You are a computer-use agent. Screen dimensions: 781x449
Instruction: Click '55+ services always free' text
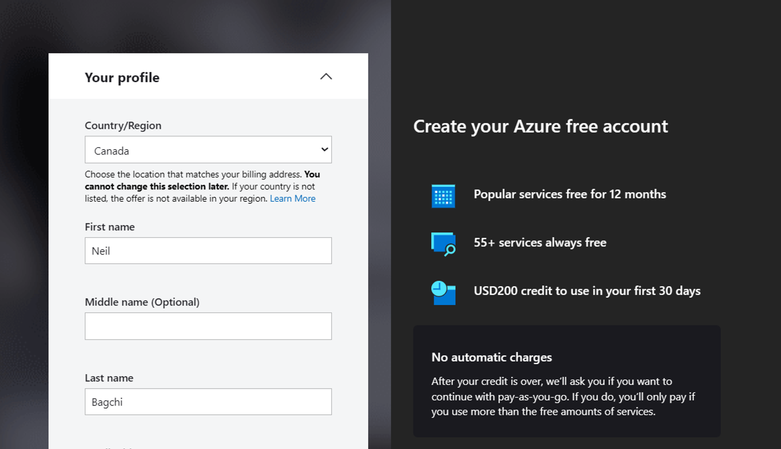click(540, 242)
